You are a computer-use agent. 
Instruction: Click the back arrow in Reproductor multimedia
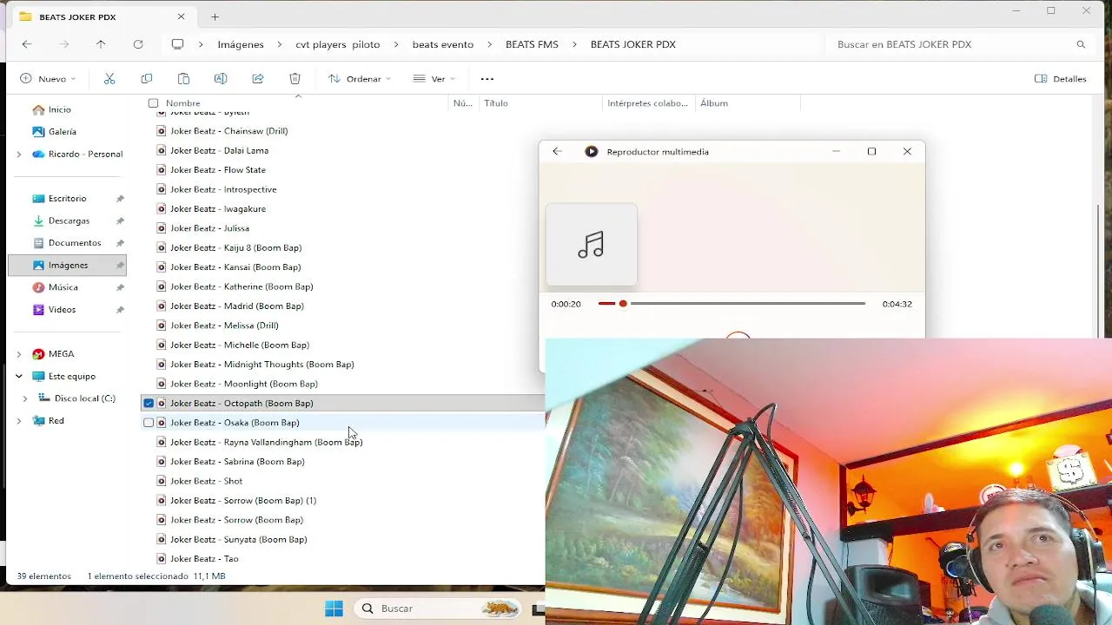pos(557,151)
